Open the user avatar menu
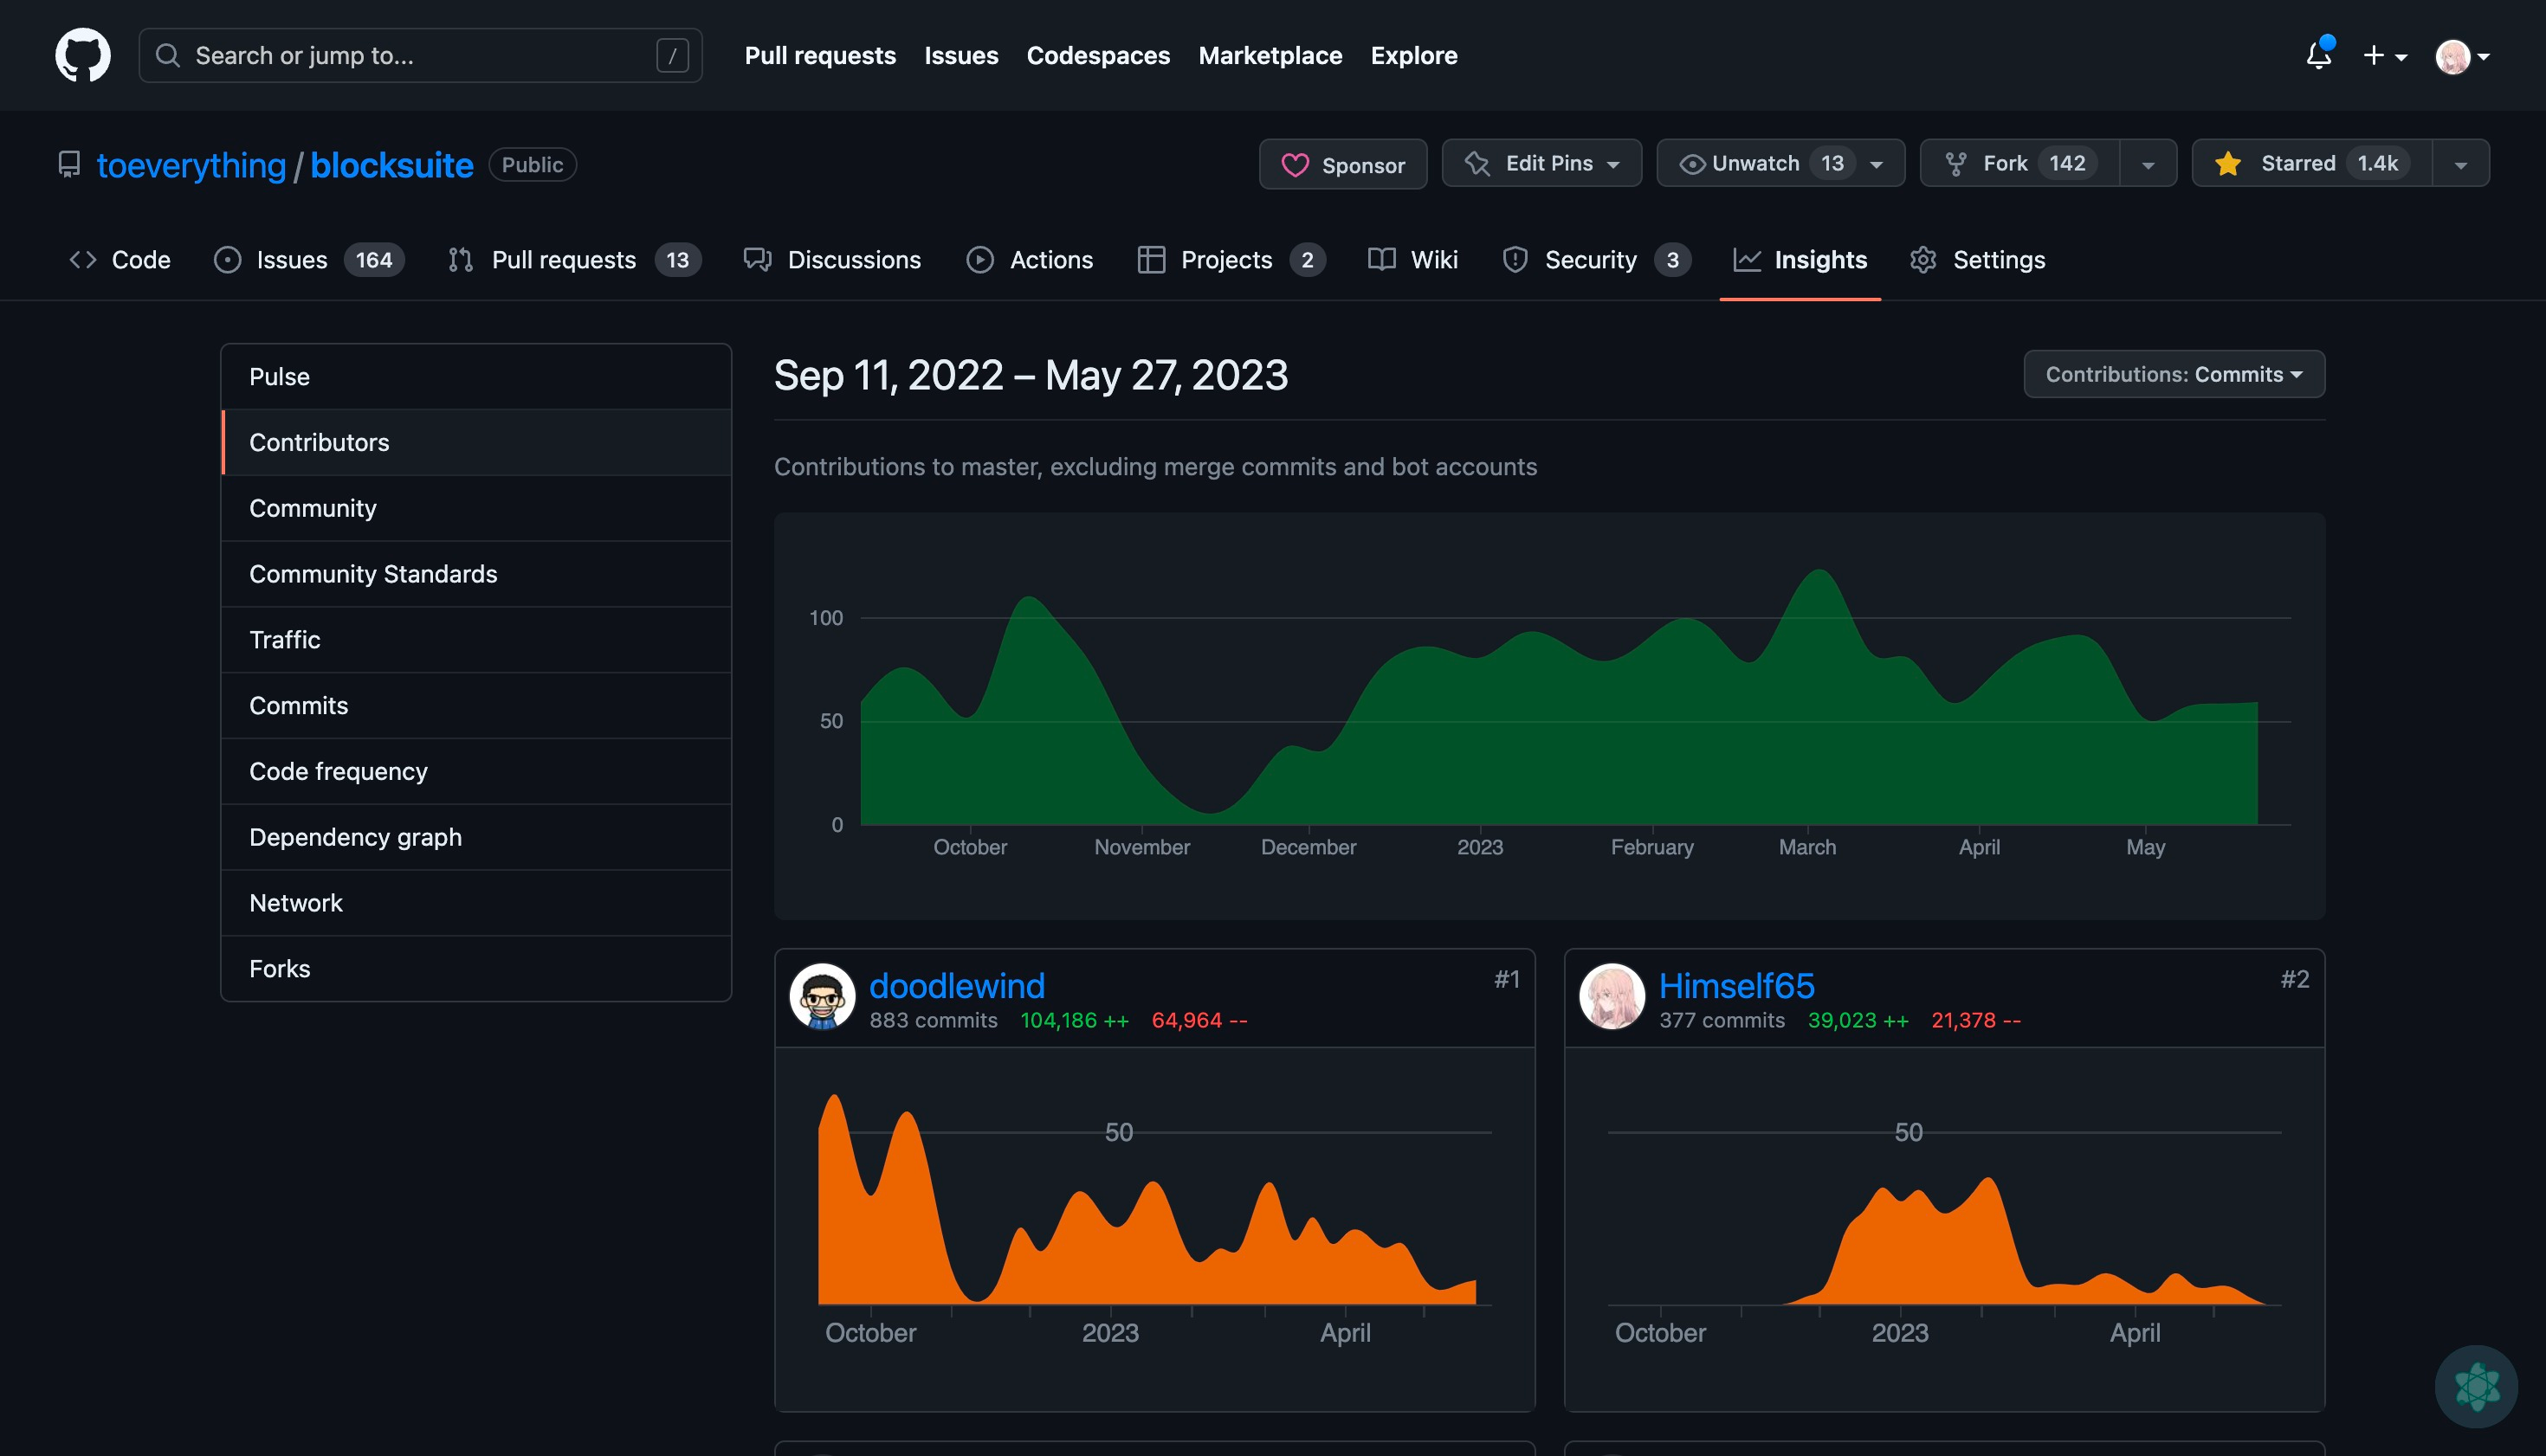 2462,56
